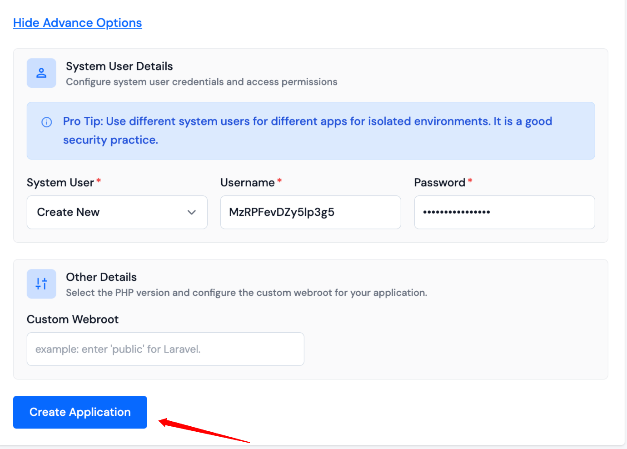The width and height of the screenshot is (627, 449).
Task: Expand the System User chevron arrow
Action: tap(192, 212)
